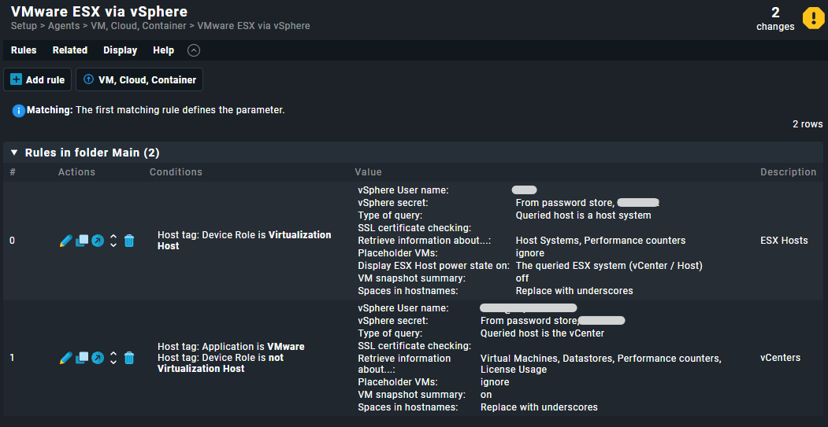Open the Rules menu

pos(24,50)
